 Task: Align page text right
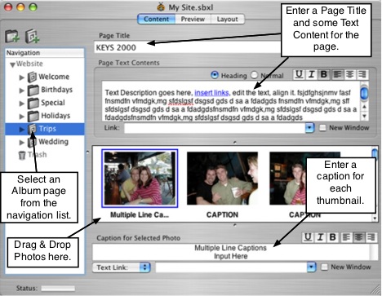click(362, 74)
